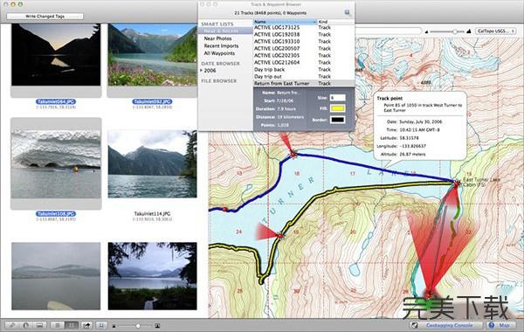
Task: Open the yellow Fill color swatch
Action: 337,108
